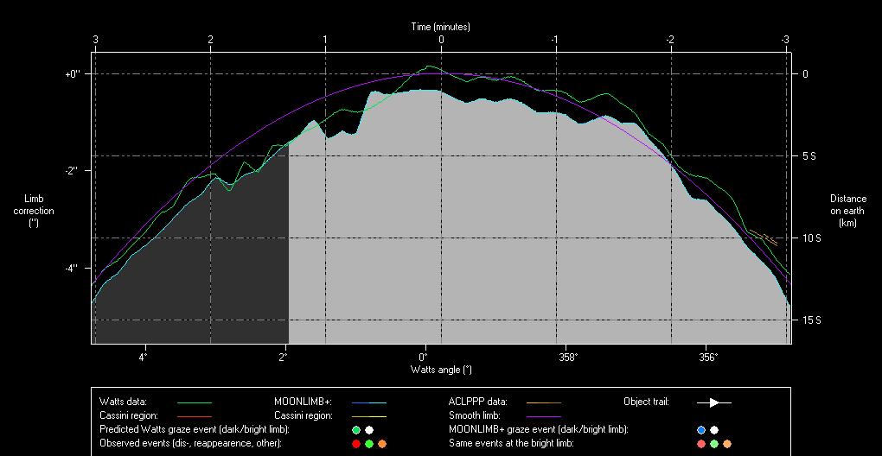Click the green Predicted Watts graze event dot

356,429
